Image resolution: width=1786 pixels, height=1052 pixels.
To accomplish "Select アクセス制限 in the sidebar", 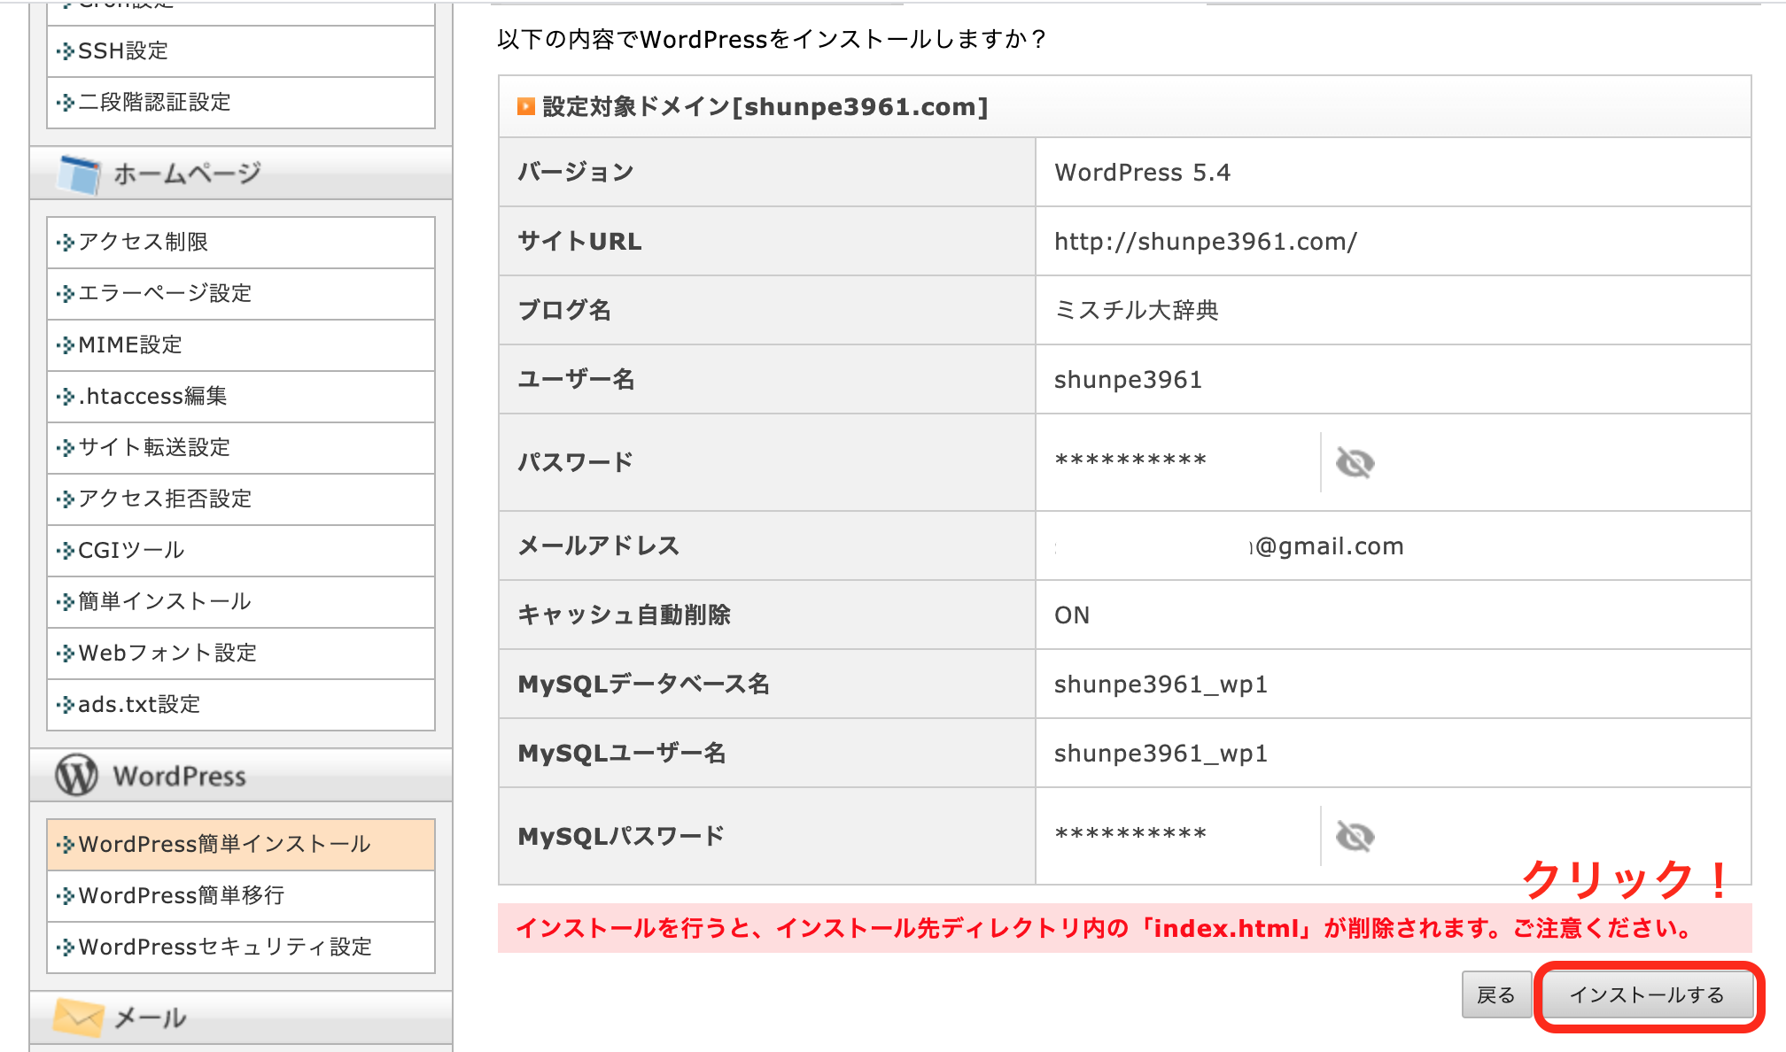I will point(241,243).
